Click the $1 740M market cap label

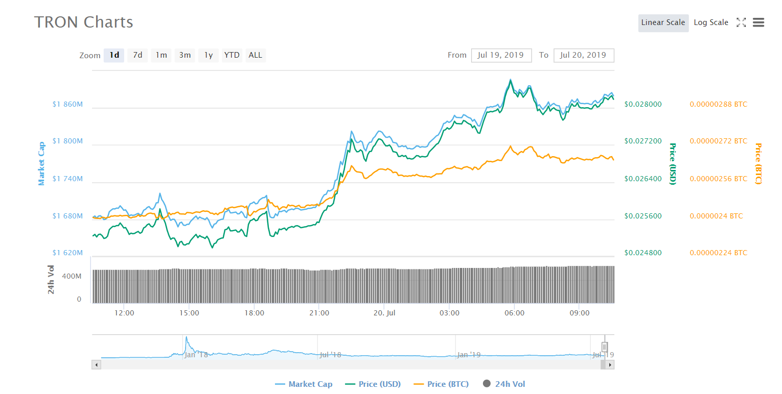click(67, 179)
